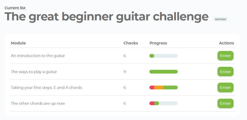
Task: Click the red segment of other chords progress
Action: click(x=152, y=103)
